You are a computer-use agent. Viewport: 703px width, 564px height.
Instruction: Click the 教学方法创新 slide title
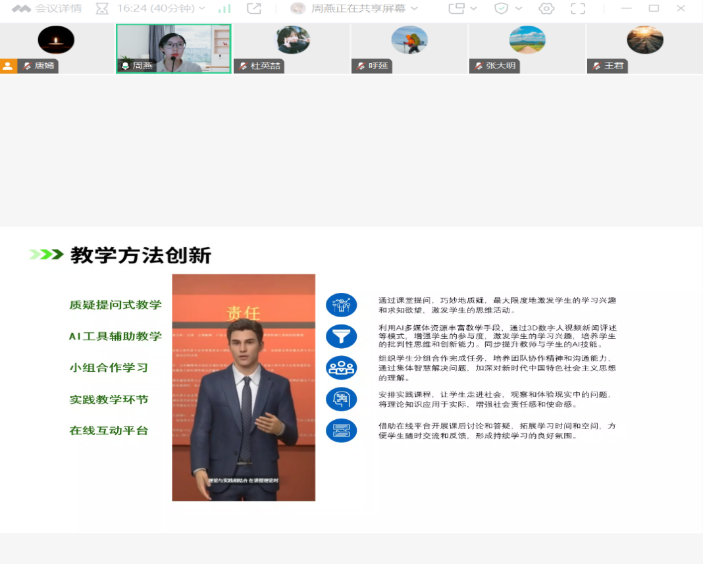[x=141, y=255]
